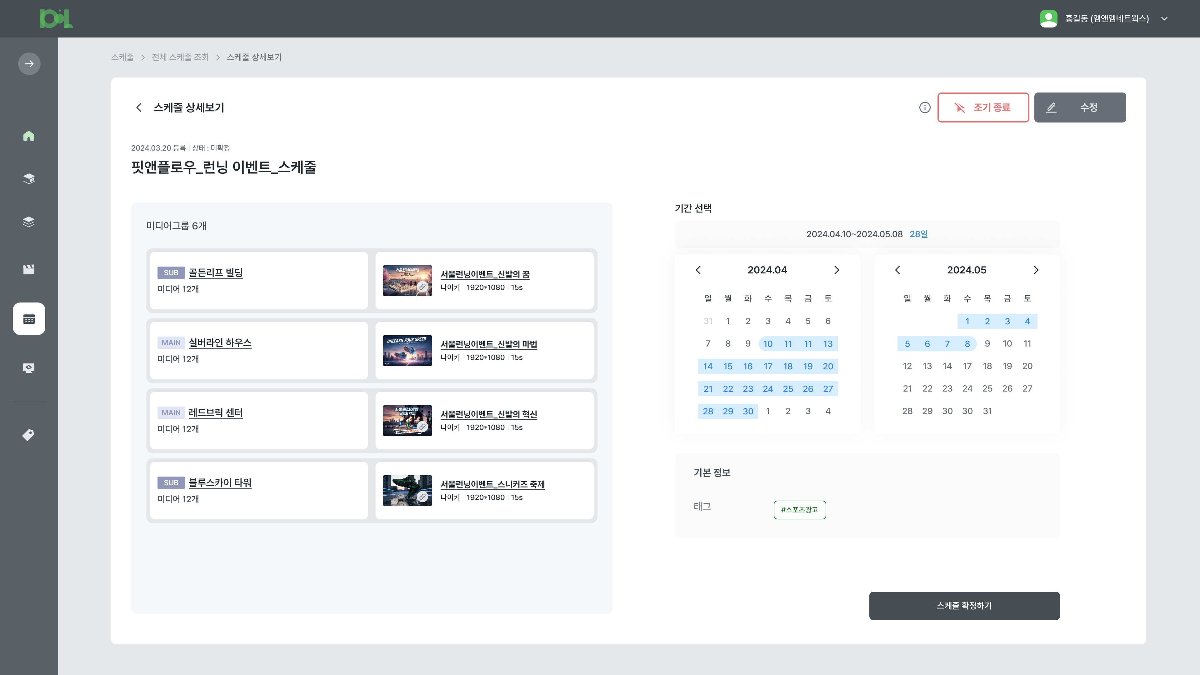
Task: Click the 스케줄 확정하기 button
Action: pos(964,606)
